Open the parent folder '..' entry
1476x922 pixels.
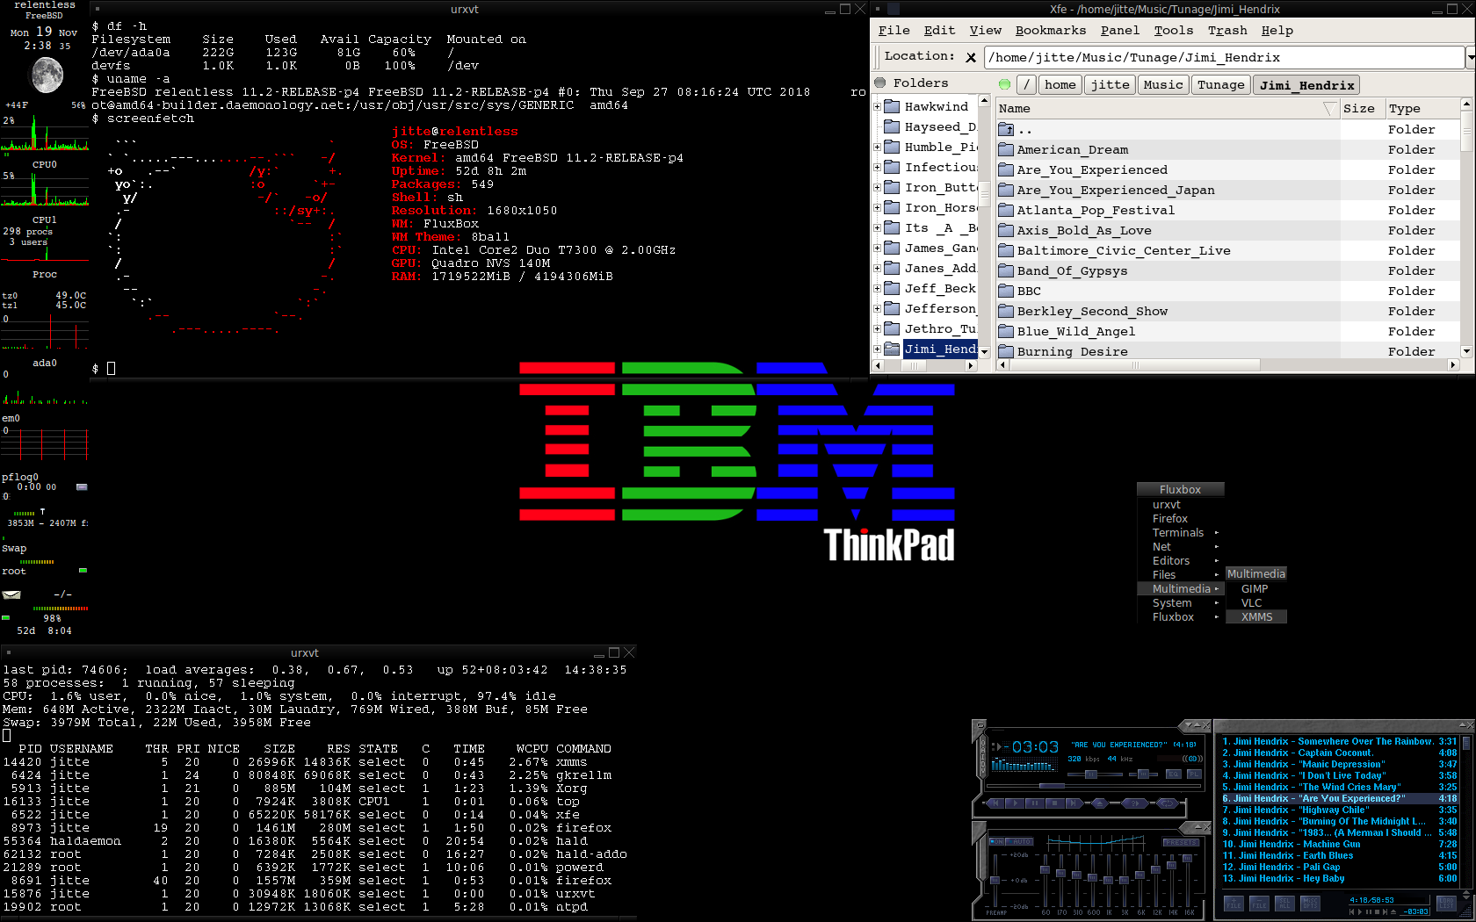[x=1024, y=130]
